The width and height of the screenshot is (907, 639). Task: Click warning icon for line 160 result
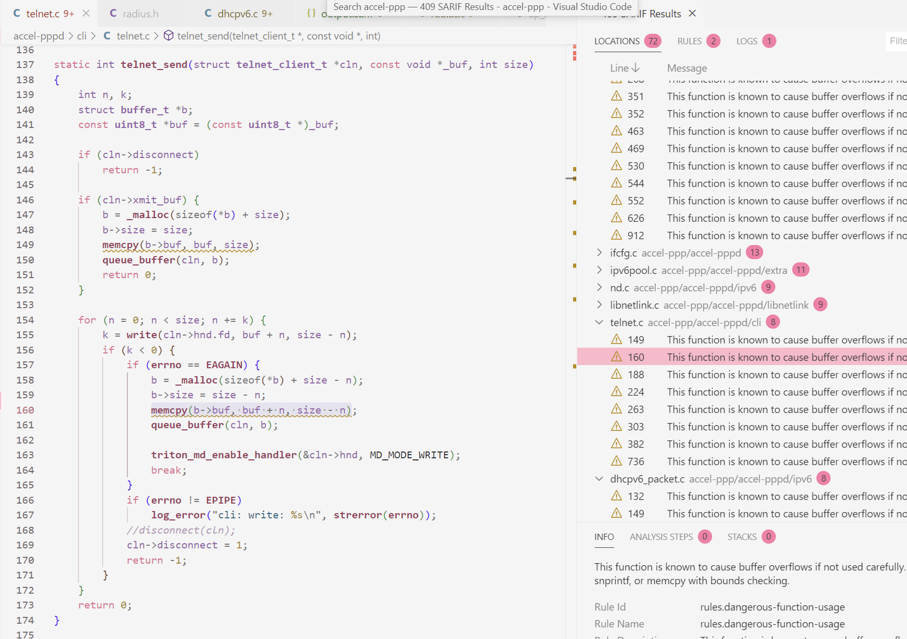pos(616,357)
